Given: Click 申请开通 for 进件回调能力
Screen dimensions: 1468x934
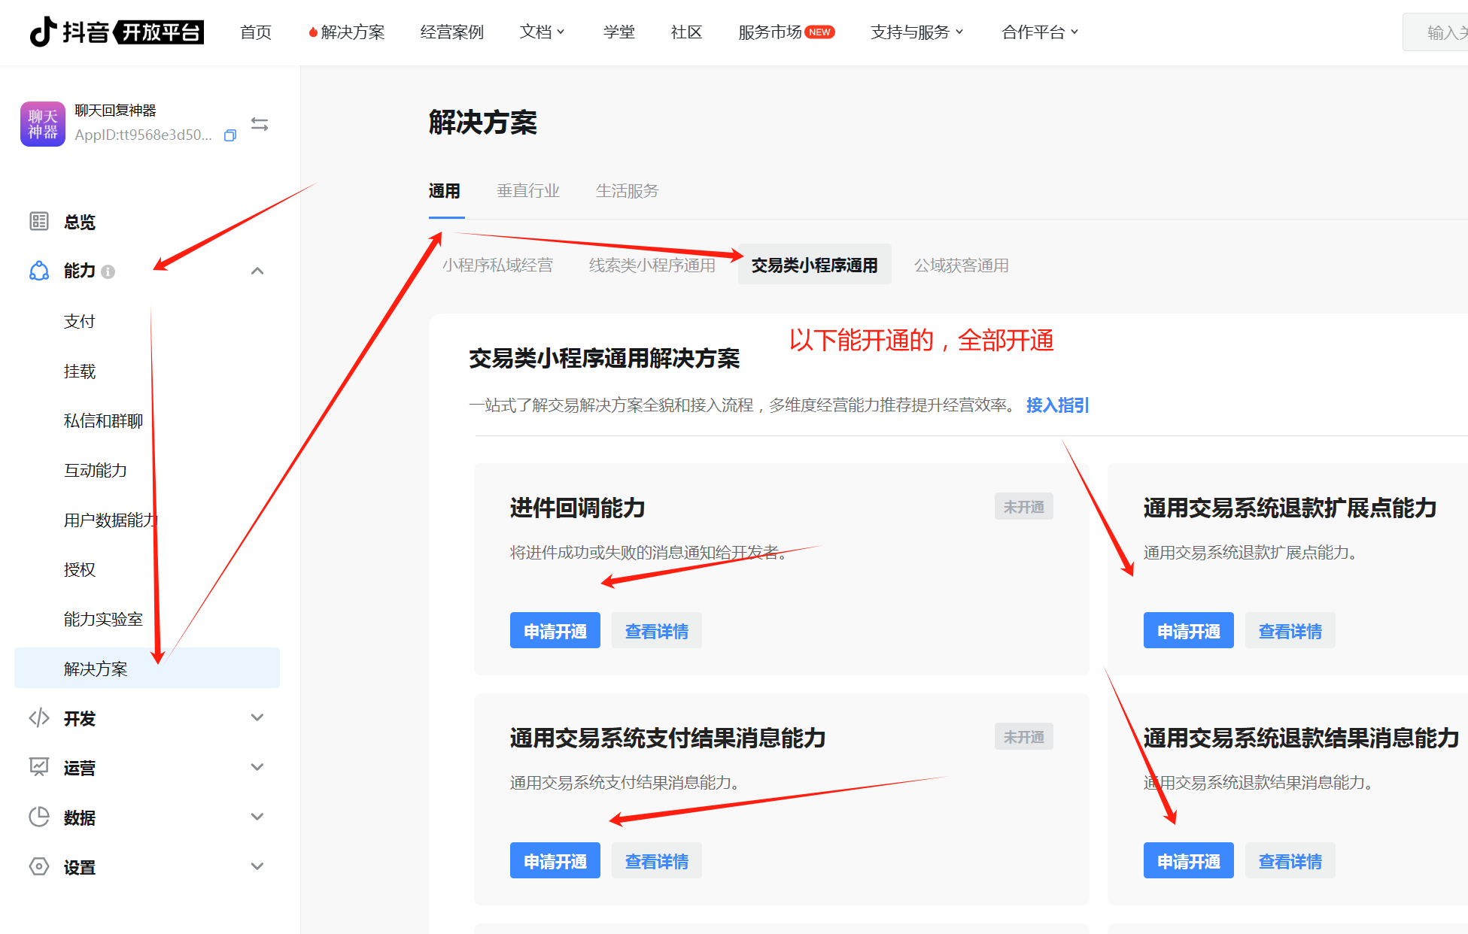Looking at the screenshot, I should (555, 631).
